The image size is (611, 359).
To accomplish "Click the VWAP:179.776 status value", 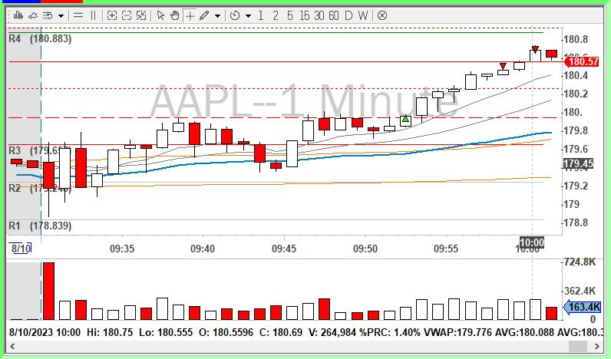I will [x=458, y=332].
